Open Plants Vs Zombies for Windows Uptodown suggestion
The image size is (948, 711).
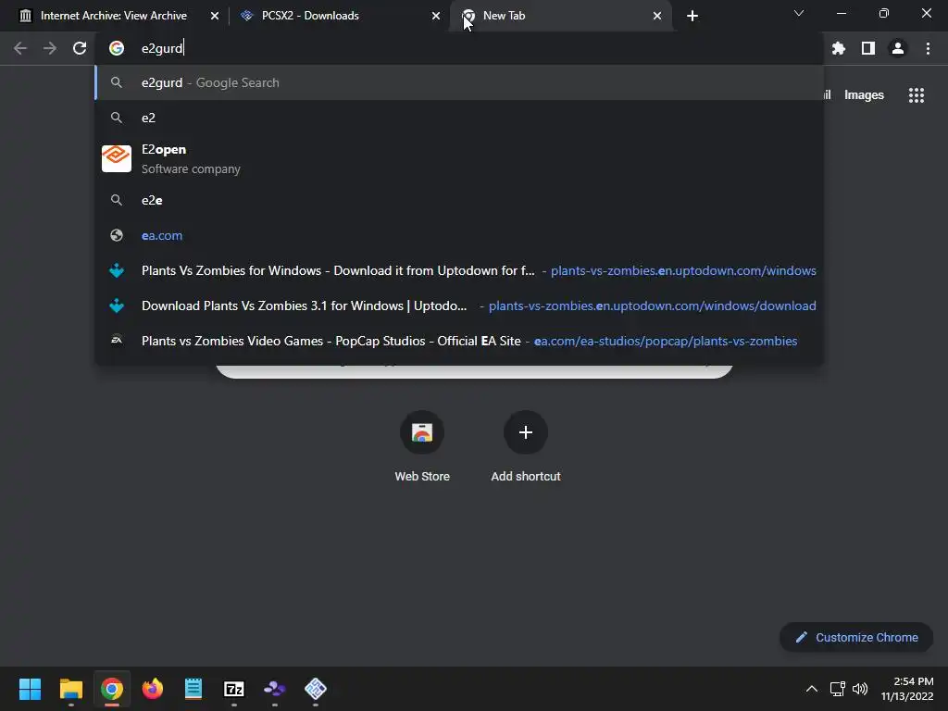[x=459, y=270]
